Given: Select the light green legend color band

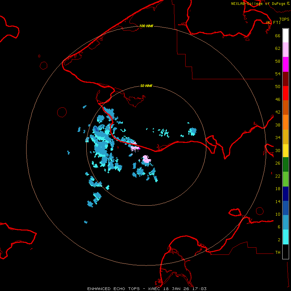Looking at the screenshot, I should pyautogui.click(x=286, y=179).
